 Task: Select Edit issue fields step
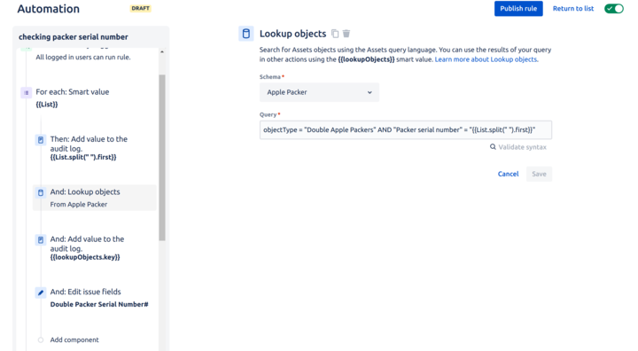pos(95,298)
